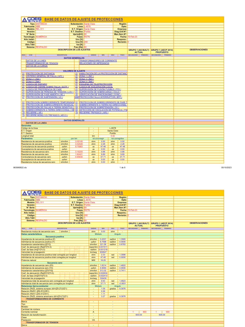Open LOGICA DE DISPARO link
Viewport: 245px width, 327px height.
(x=37, y=84)
